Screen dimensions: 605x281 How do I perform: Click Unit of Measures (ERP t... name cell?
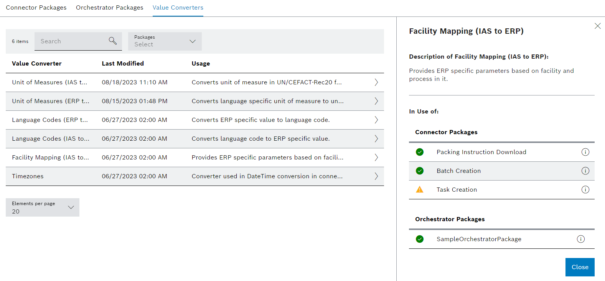pos(50,101)
